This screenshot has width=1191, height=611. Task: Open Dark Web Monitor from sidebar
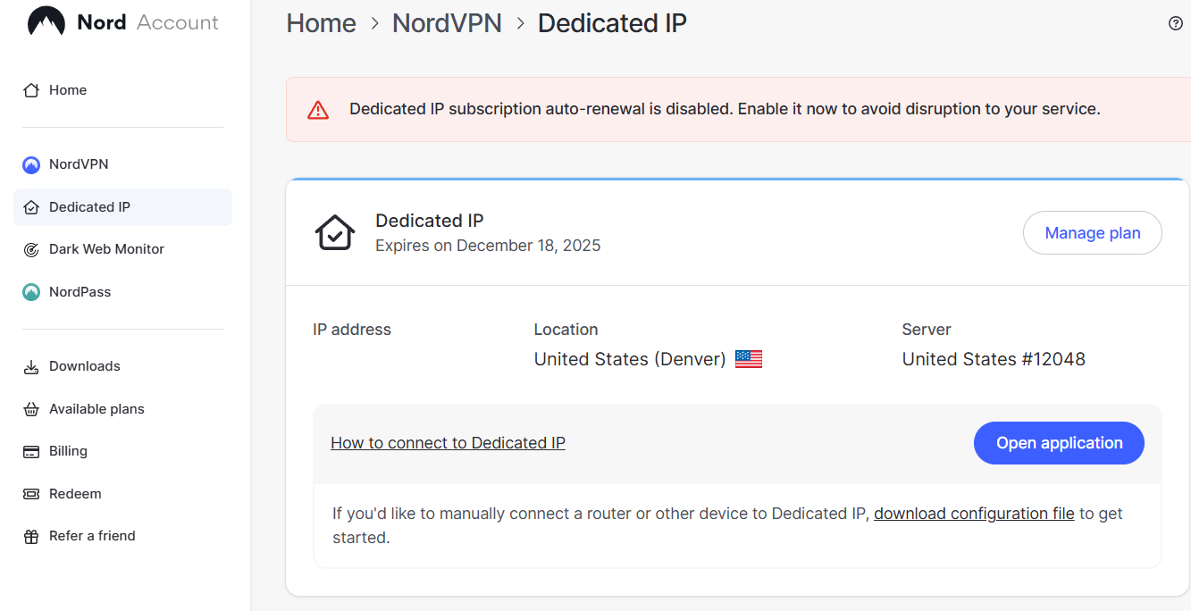(105, 248)
